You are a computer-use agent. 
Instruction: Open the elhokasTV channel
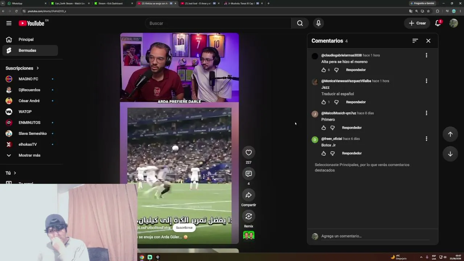[30, 144]
